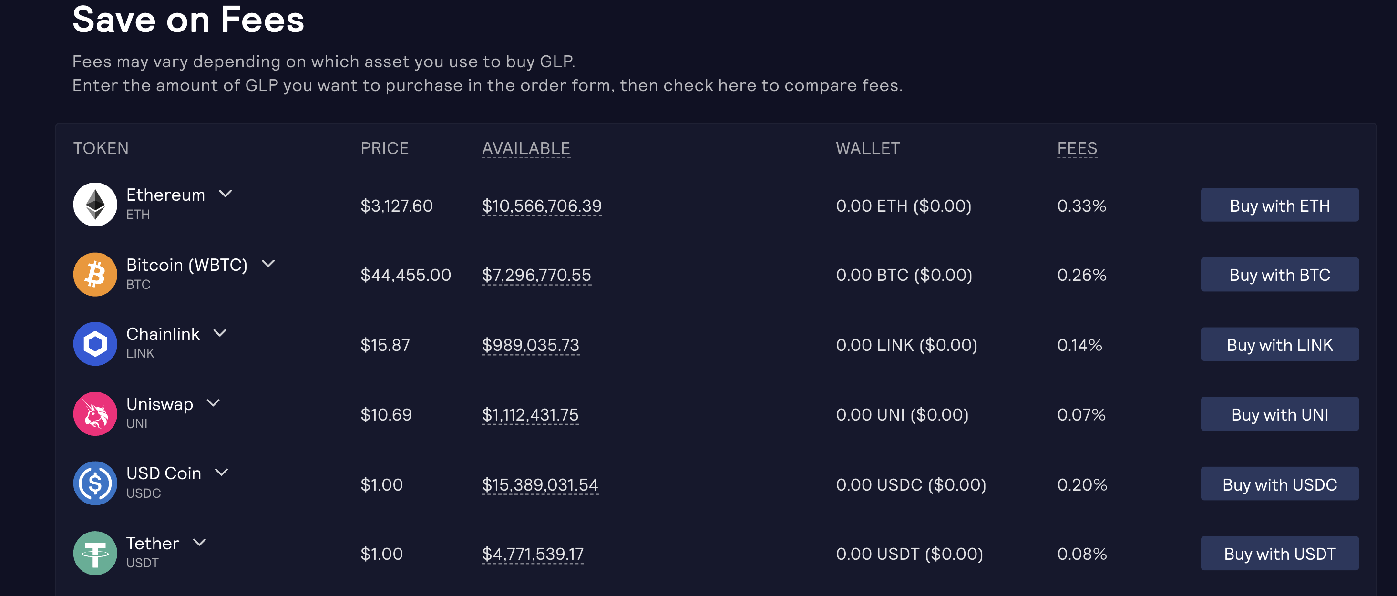The image size is (1397, 596).
Task: Click the USD Coin logo icon
Action: click(x=95, y=483)
